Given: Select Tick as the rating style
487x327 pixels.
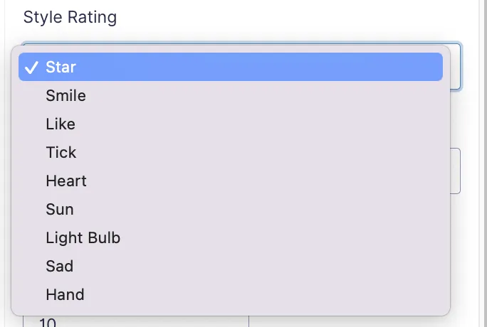Looking at the screenshot, I should tap(61, 153).
